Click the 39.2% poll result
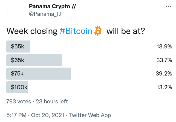This screenshot has width=176, height=122. click(164, 74)
